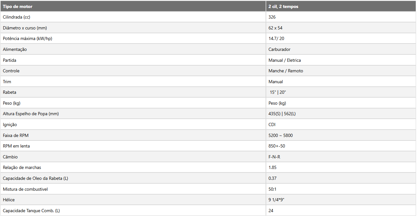
Task: Select the '2 cil, 2 tempos' header cell
Action: (x=341, y=6)
